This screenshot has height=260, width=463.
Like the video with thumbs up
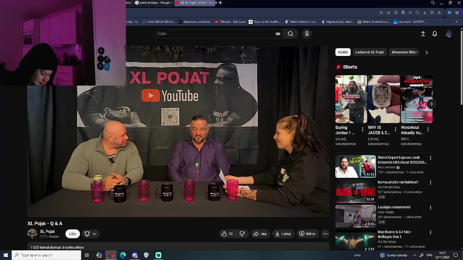[227, 234]
